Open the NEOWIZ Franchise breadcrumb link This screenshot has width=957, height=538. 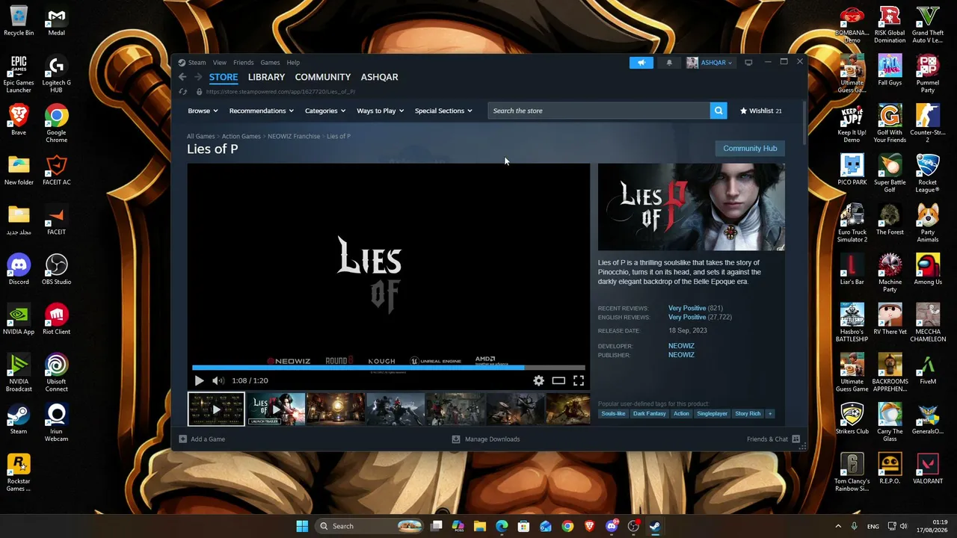tap(294, 137)
